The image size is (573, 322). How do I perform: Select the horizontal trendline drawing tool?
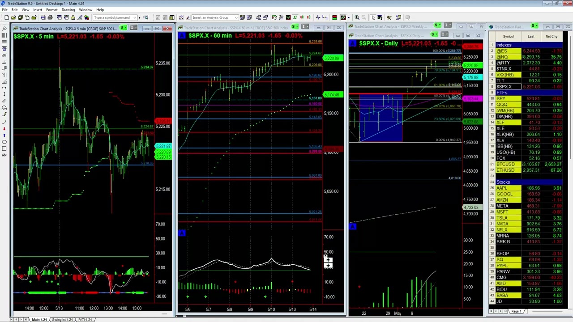pos(4,88)
